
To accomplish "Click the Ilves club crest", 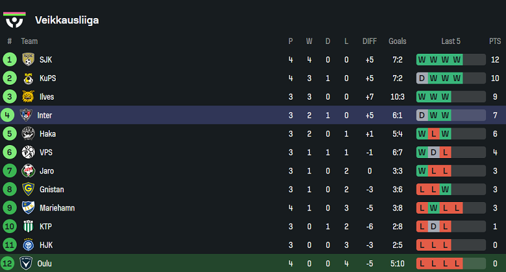I will (27, 96).
